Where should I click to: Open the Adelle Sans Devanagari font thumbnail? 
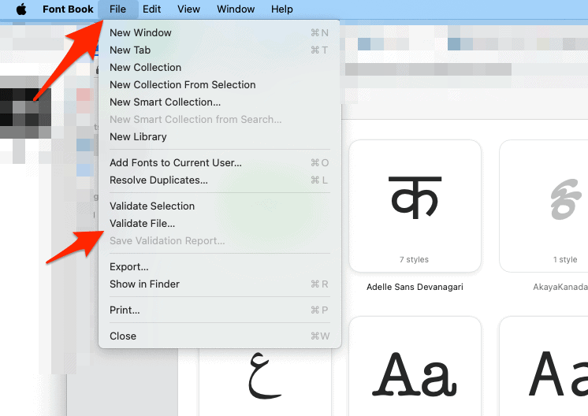coord(415,206)
